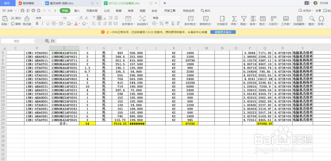The image size is (331, 161).
Task: Open a new tab with plus button
Action: pyautogui.click(x=165, y=3)
